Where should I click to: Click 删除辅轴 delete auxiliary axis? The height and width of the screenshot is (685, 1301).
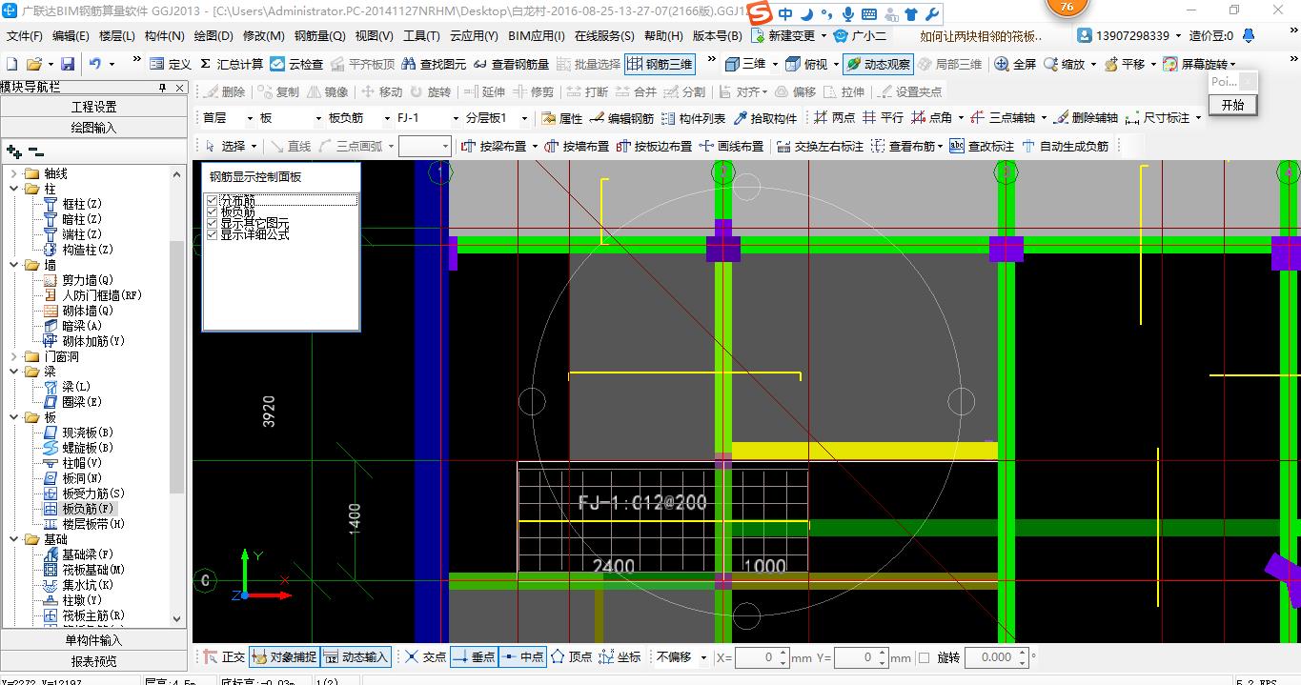(1087, 118)
